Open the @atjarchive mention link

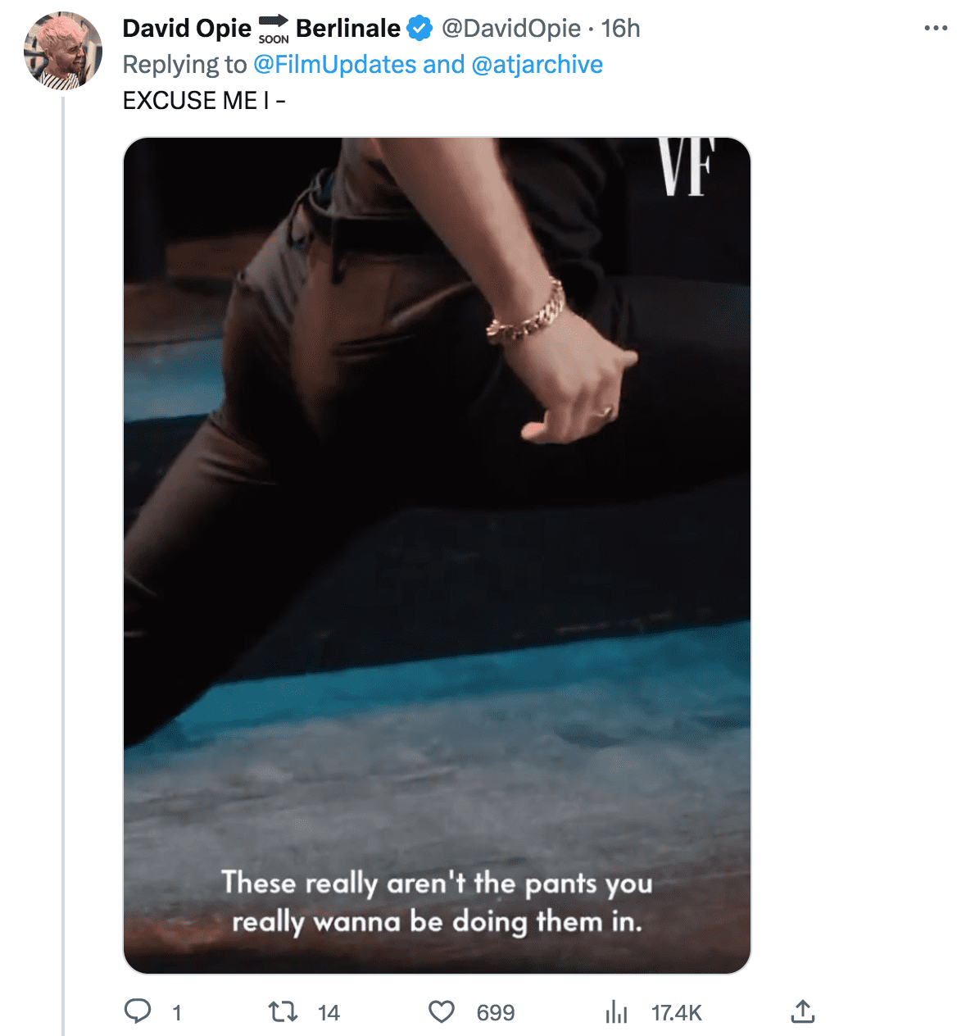point(537,65)
